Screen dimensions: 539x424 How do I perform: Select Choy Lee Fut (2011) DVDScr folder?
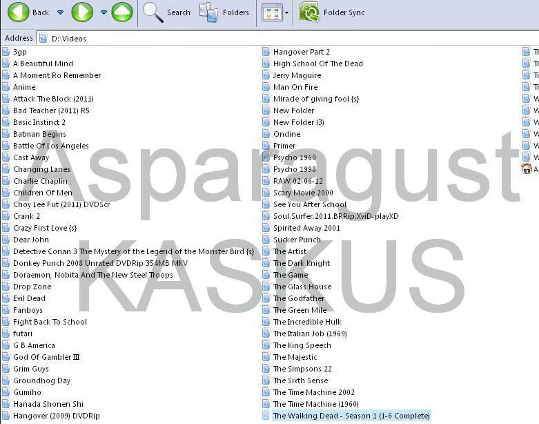[x=61, y=204]
